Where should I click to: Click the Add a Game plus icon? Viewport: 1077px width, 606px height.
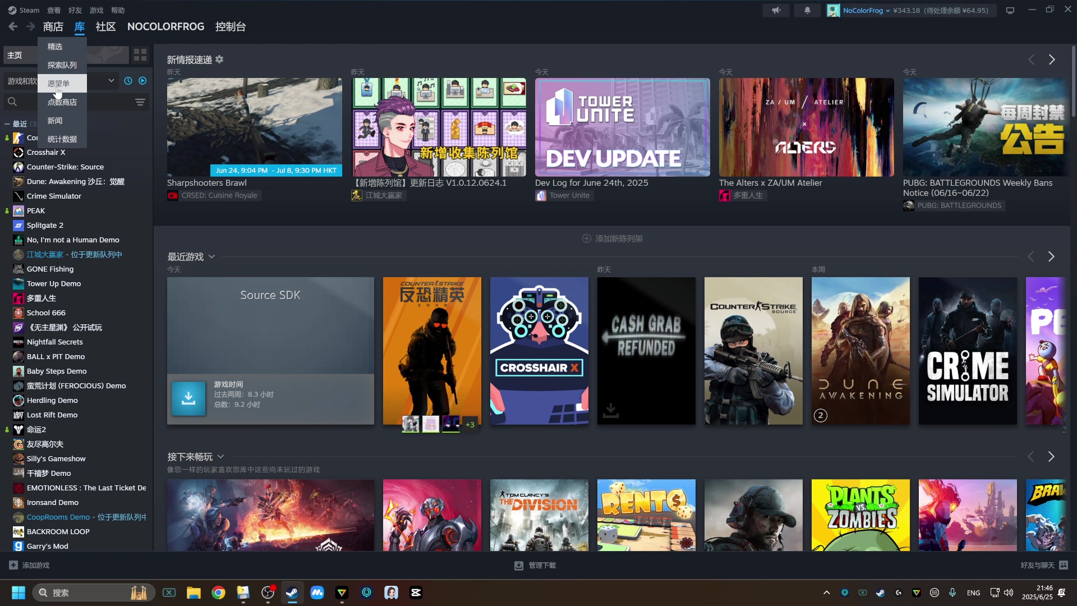pyautogui.click(x=13, y=565)
